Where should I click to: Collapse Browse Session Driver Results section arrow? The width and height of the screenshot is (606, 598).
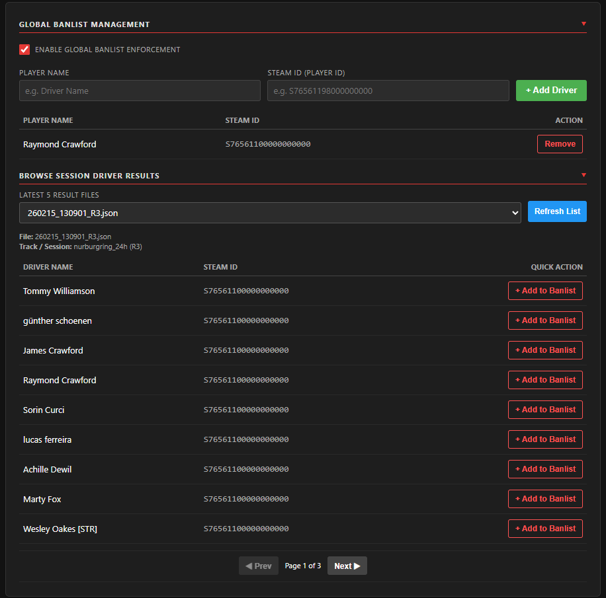tap(584, 175)
